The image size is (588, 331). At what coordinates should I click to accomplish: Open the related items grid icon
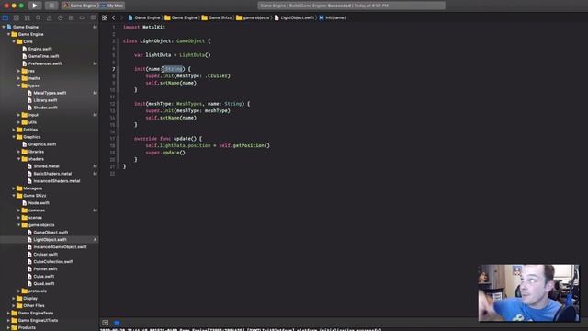point(105,18)
